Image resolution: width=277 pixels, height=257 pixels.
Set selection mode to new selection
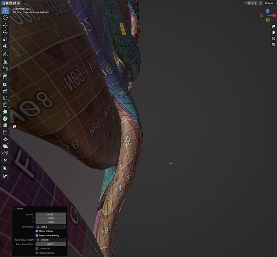coord(3,3)
